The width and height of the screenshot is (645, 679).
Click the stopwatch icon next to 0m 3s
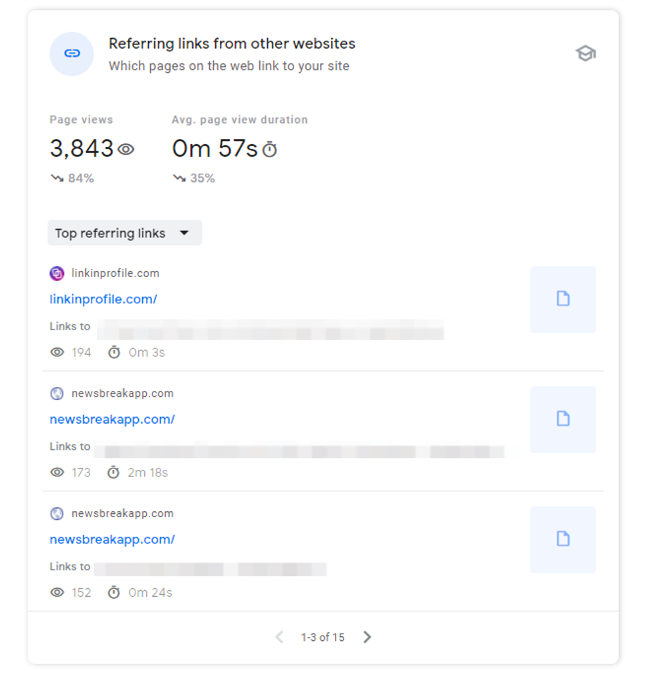(x=114, y=353)
